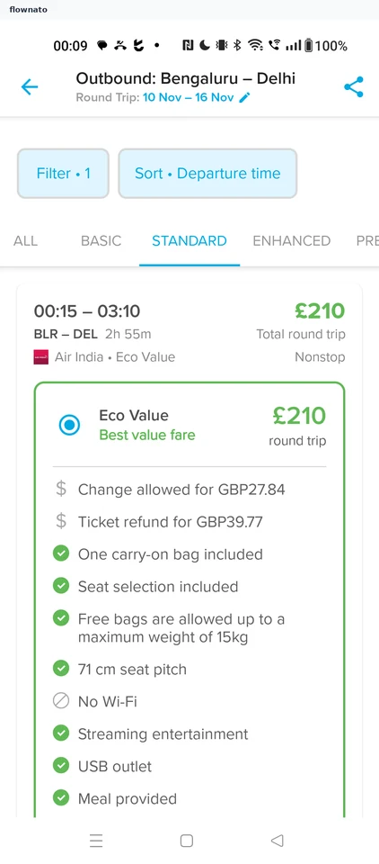The width and height of the screenshot is (379, 864).
Task: Tap the £210 total round trip price
Action: (x=319, y=311)
